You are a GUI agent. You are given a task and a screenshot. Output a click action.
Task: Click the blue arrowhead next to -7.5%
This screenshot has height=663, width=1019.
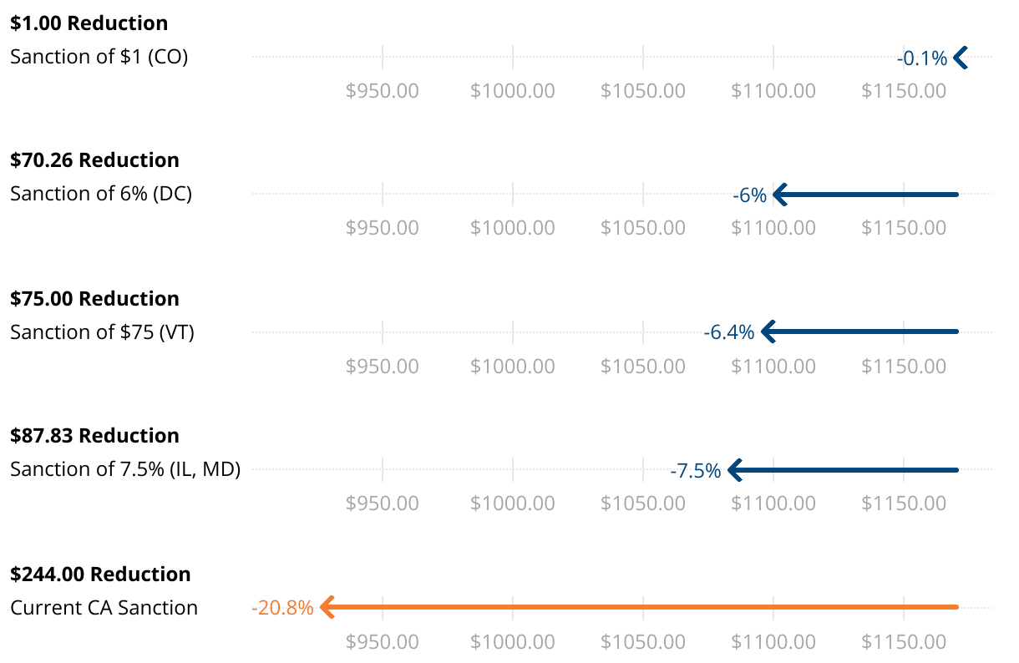pos(735,470)
